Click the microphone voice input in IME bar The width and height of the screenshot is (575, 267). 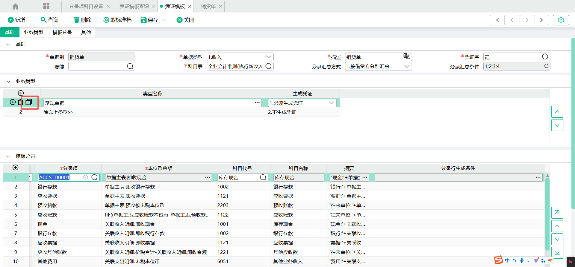pyautogui.click(x=522, y=260)
